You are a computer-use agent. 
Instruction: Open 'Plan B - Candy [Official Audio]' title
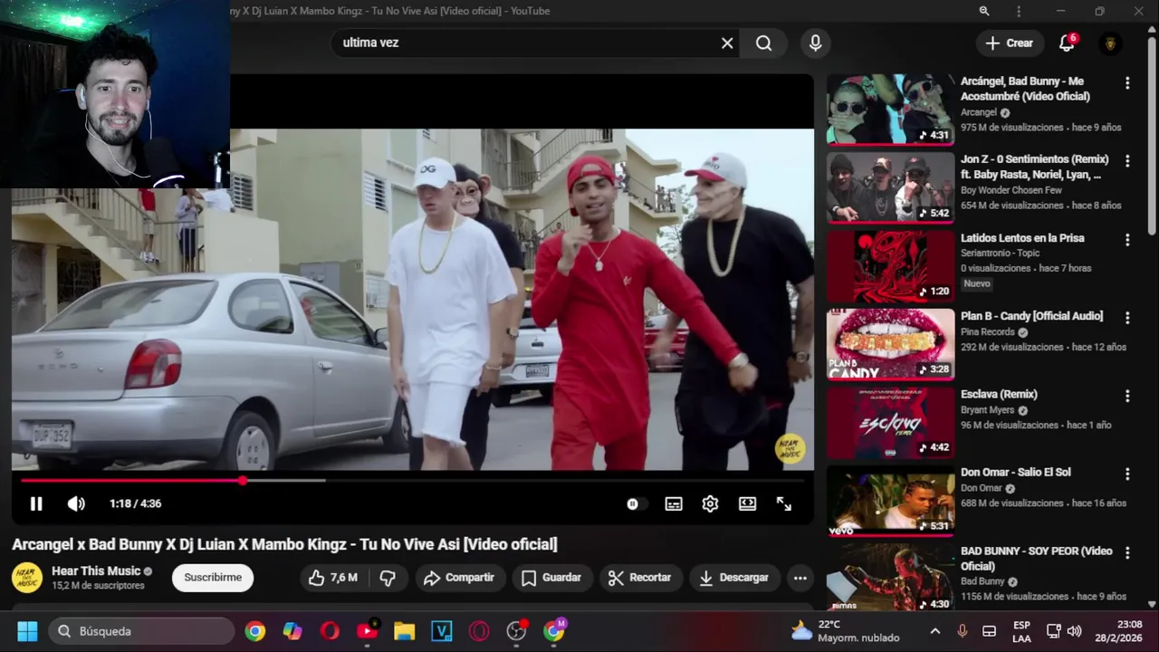coord(1031,316)
